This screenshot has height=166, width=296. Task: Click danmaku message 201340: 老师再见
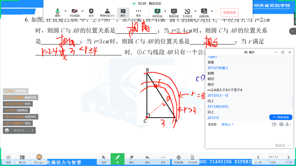(16, 110)
